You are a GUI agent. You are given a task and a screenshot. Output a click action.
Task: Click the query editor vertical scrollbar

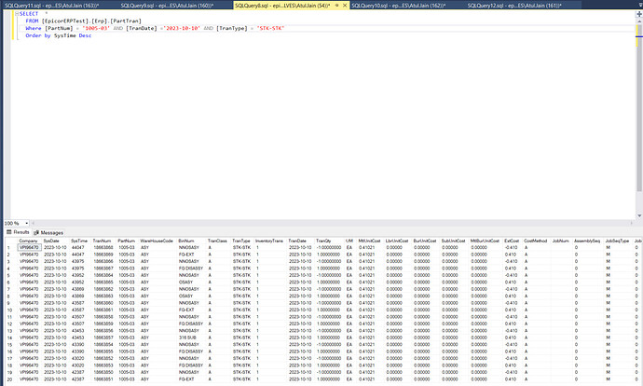[638, 112]
